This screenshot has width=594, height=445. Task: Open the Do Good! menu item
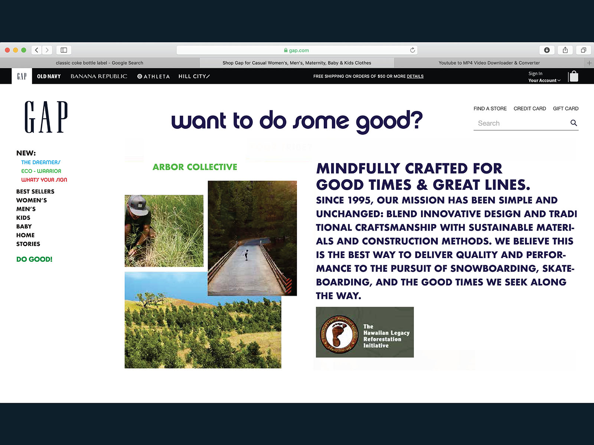tap(34, 259)
